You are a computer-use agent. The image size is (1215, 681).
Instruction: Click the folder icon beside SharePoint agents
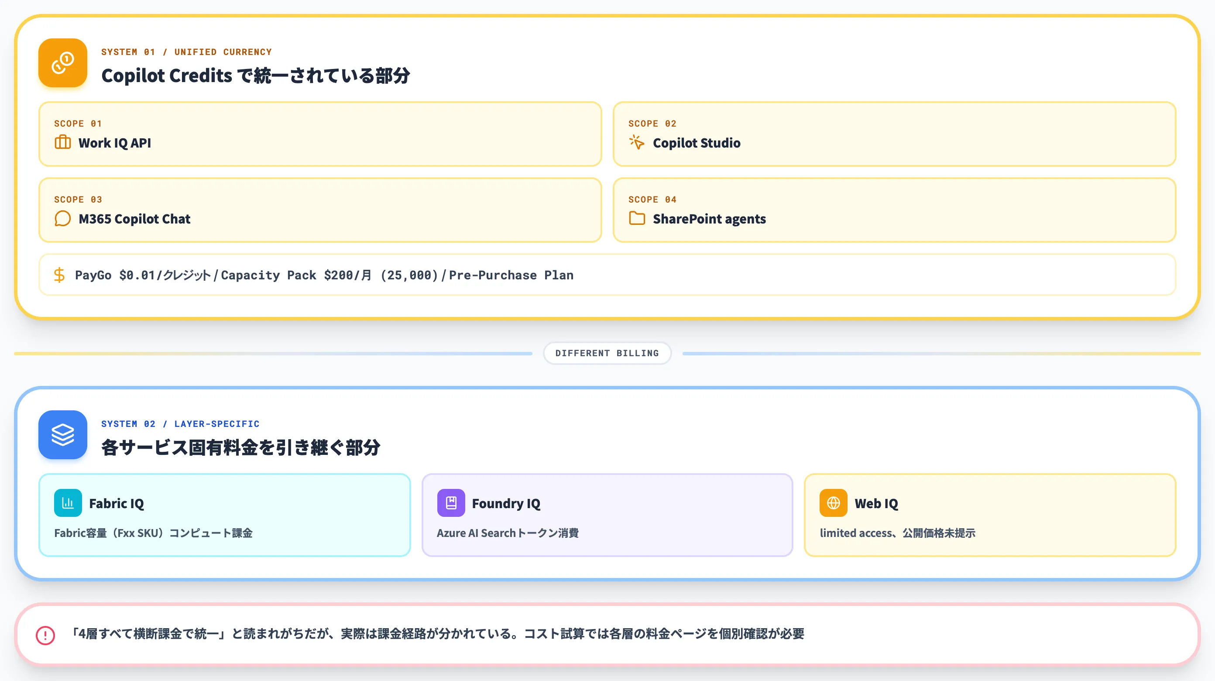(x=637, y=218)
